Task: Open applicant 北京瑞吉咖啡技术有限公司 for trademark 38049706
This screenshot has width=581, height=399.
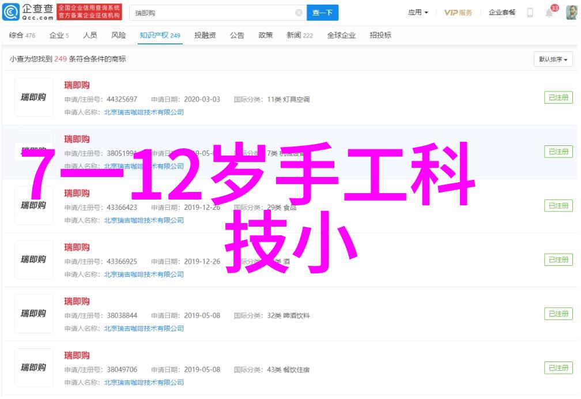Action: [x=144, y=383]
